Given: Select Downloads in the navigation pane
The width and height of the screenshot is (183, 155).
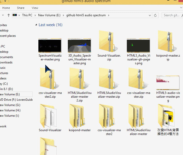Looking at the screenshot, I should pos(6,62).
